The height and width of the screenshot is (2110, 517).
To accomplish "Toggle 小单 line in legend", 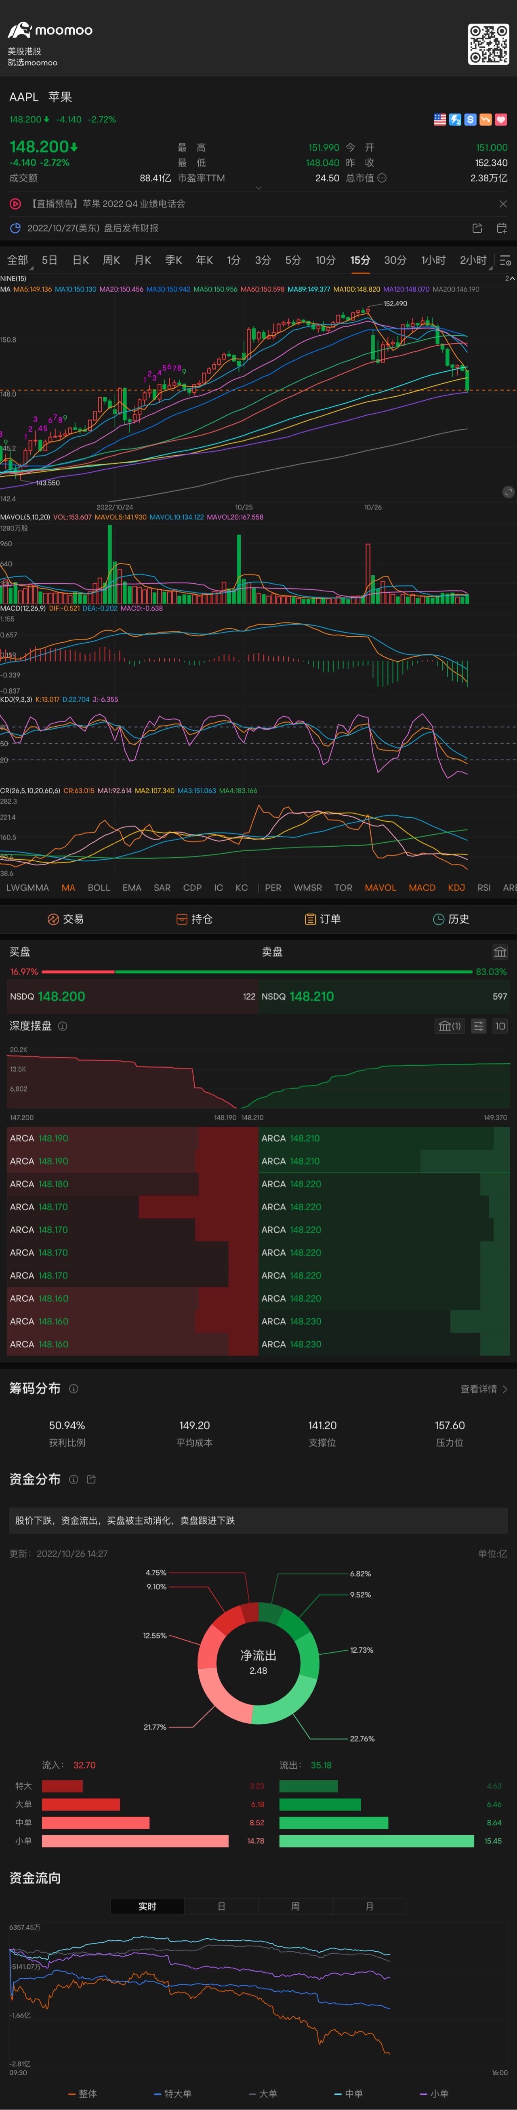I will coord(434,2093).
